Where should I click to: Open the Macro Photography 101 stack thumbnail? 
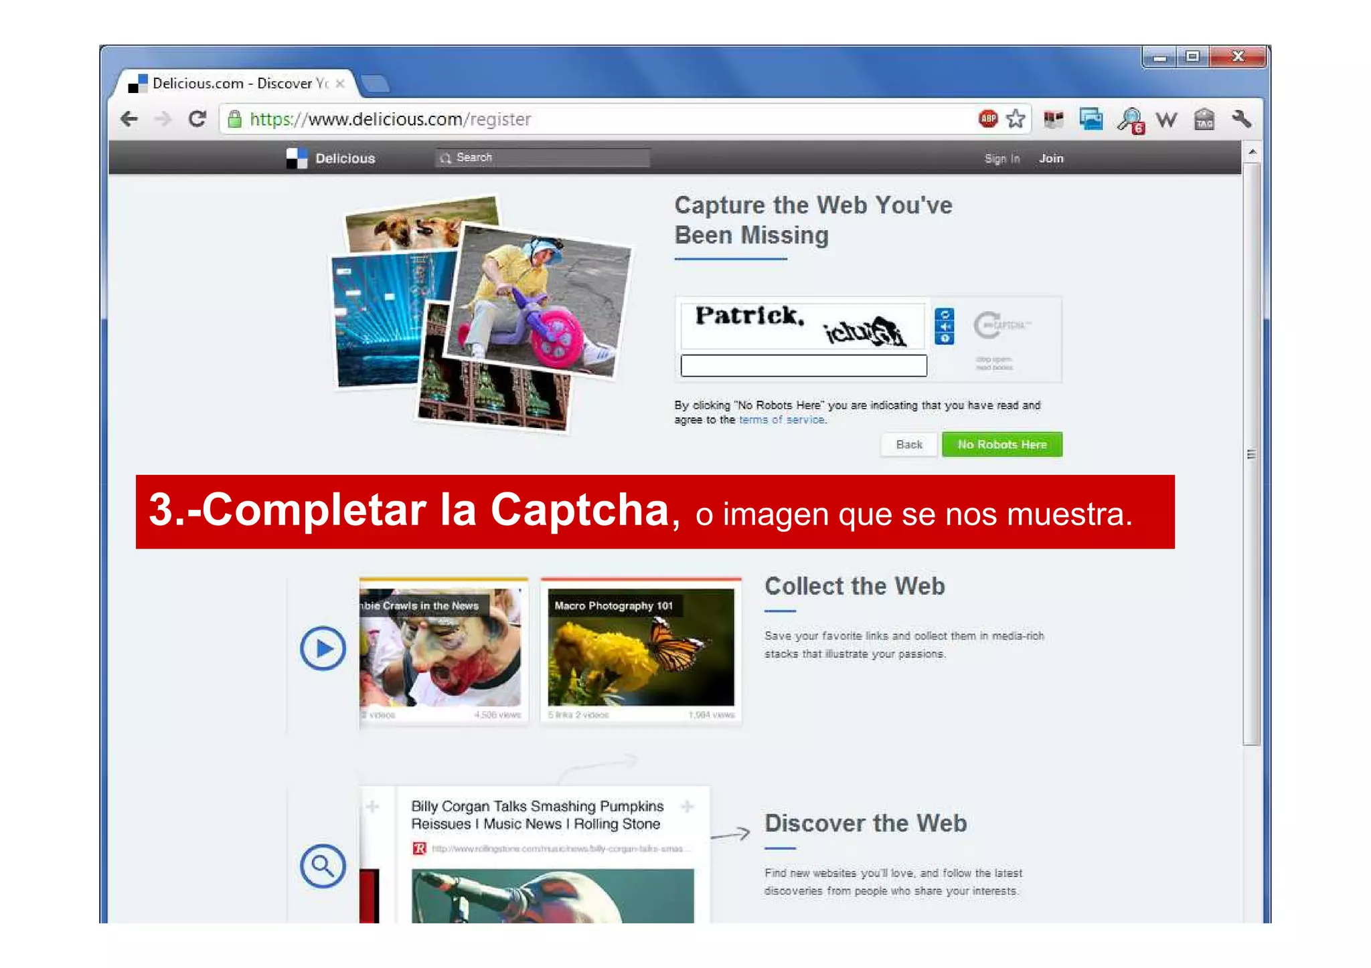641,647
